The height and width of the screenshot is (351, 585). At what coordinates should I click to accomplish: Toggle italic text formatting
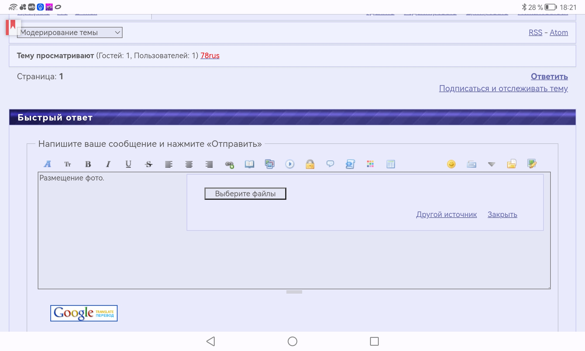[x=108, y=164]
